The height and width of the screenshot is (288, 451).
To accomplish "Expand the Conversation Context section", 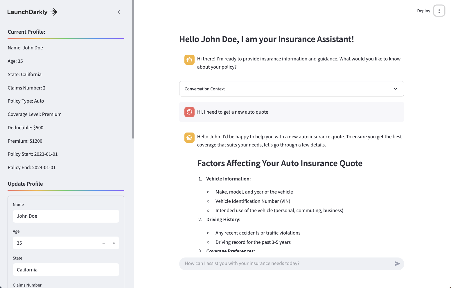I will (291, 89).
